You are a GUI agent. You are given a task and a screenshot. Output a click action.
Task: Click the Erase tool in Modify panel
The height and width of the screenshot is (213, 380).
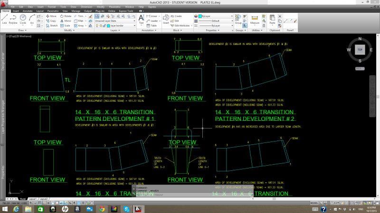coord(90,16)
